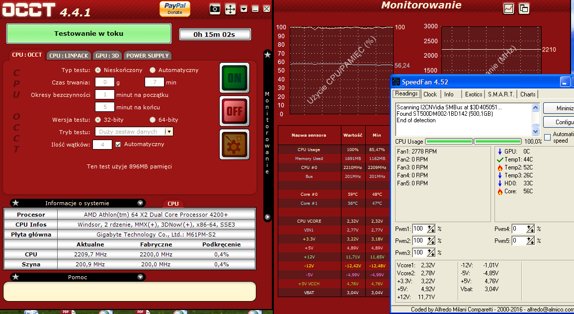Click the four-way move arrows icon in OCCT
Viewport: 574px width, 314px height.
click(230, 9)
